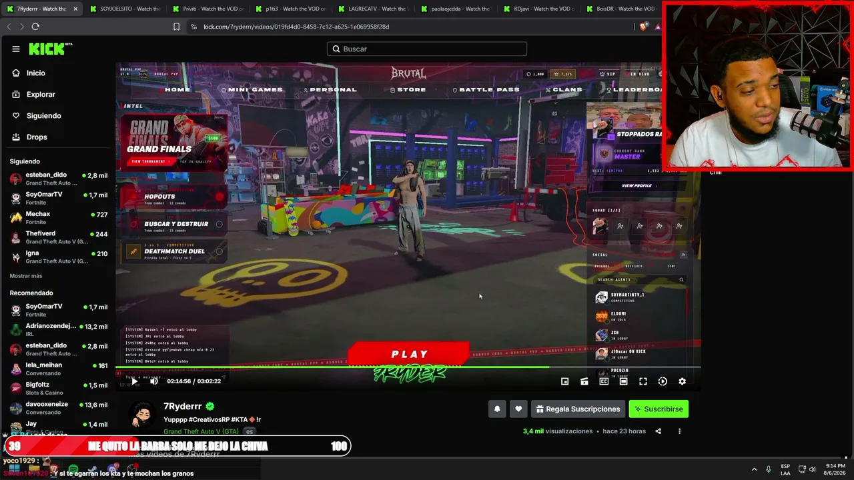Open the taskbar clock and date

[835, 469]
